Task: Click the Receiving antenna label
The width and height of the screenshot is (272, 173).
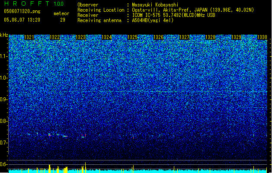Action: point(99,20)
